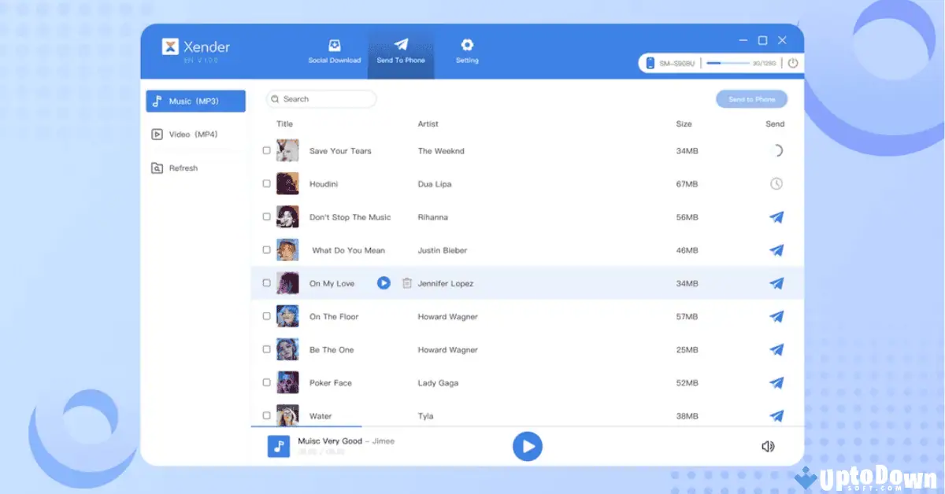This screenshot has width=945, height=494.
Task: Play "On My Love" by Jennifer Lopez
Action: tap(384, 283)
